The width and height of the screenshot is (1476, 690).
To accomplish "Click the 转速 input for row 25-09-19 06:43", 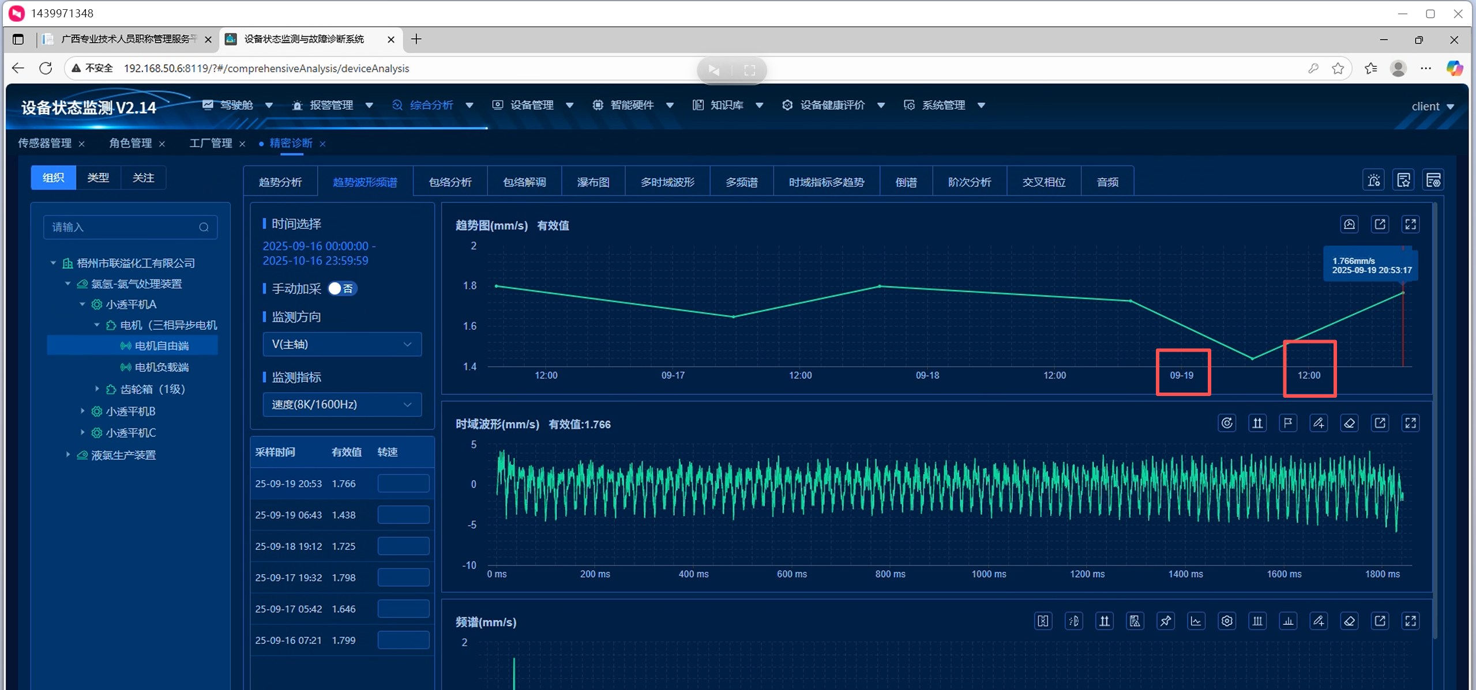I will [403, 514].
